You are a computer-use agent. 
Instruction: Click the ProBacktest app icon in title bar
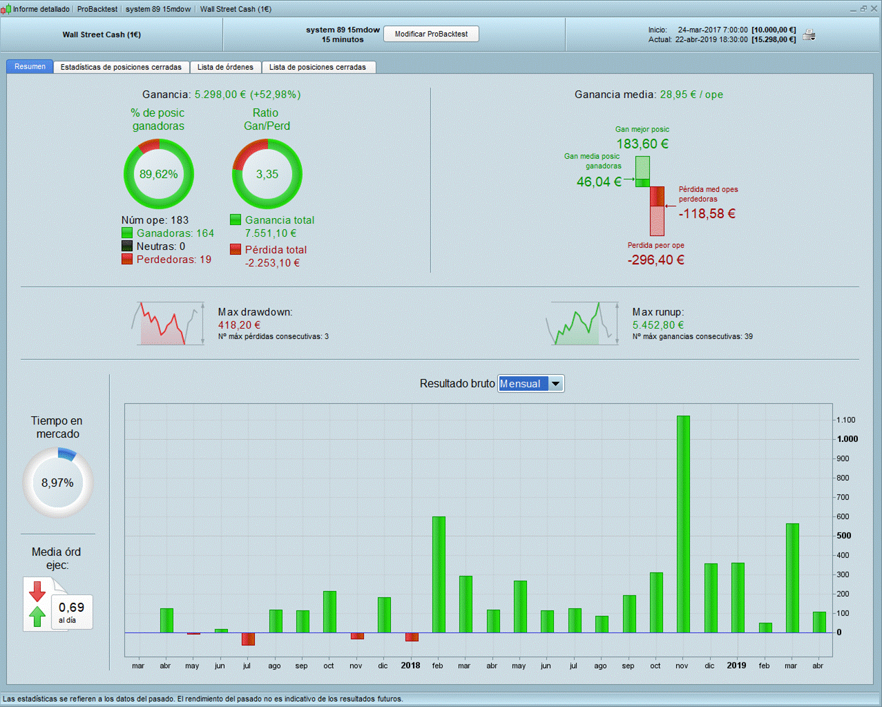click(x=6, y=9)
